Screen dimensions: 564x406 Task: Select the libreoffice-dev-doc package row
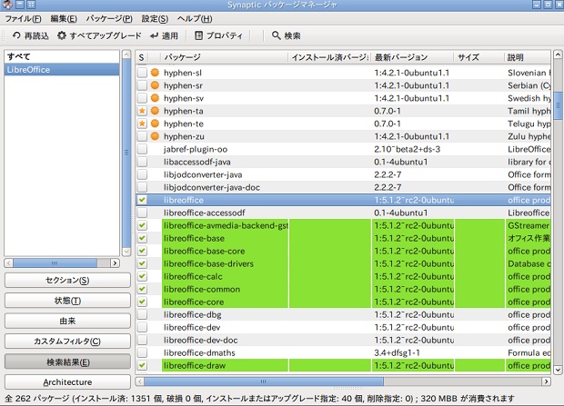(x=343, y=341)
